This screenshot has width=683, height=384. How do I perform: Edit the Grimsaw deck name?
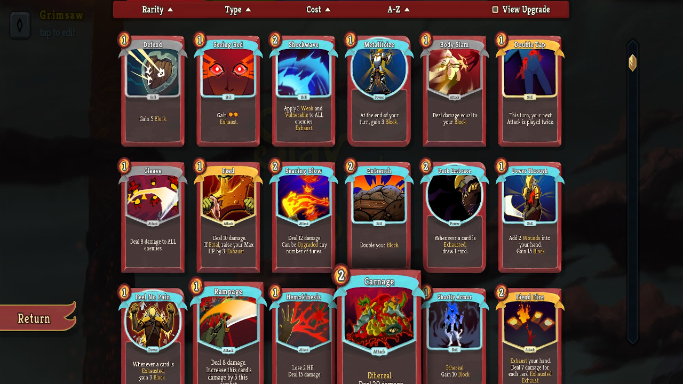61,15
